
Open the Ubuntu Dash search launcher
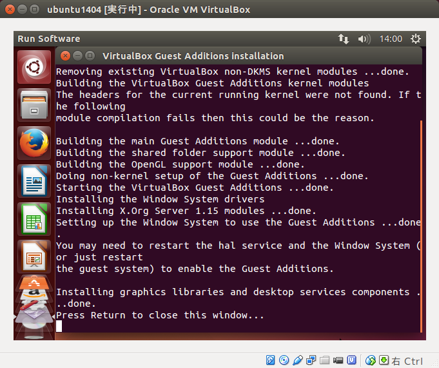coord(34,67)
